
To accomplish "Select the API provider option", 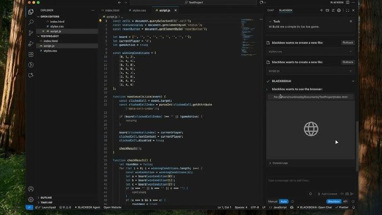I will point(345,201).
